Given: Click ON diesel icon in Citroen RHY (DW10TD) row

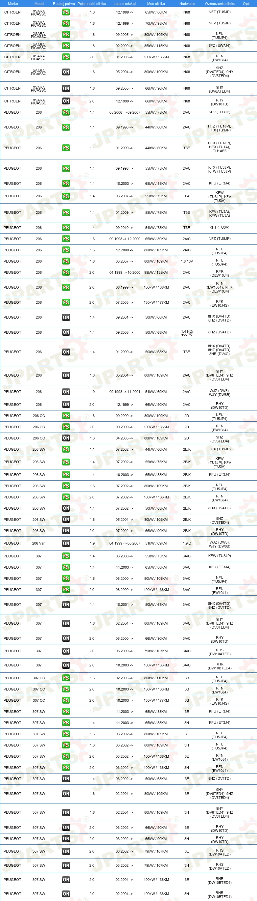Looking at the screenshot, I should tap(66, 101).
